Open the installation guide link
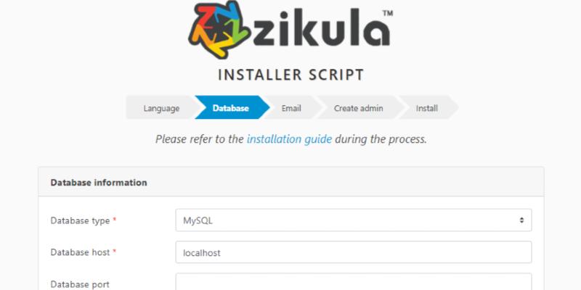The width and height of the screenshot is (581, 290). point(289,139)
